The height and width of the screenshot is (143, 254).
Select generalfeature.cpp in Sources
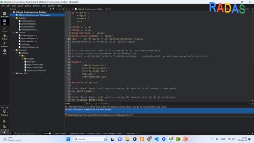pos(30,39)
